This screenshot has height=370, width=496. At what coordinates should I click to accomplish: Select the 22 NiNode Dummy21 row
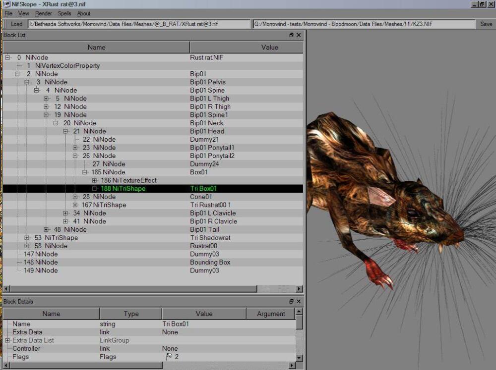coord(153,140)
